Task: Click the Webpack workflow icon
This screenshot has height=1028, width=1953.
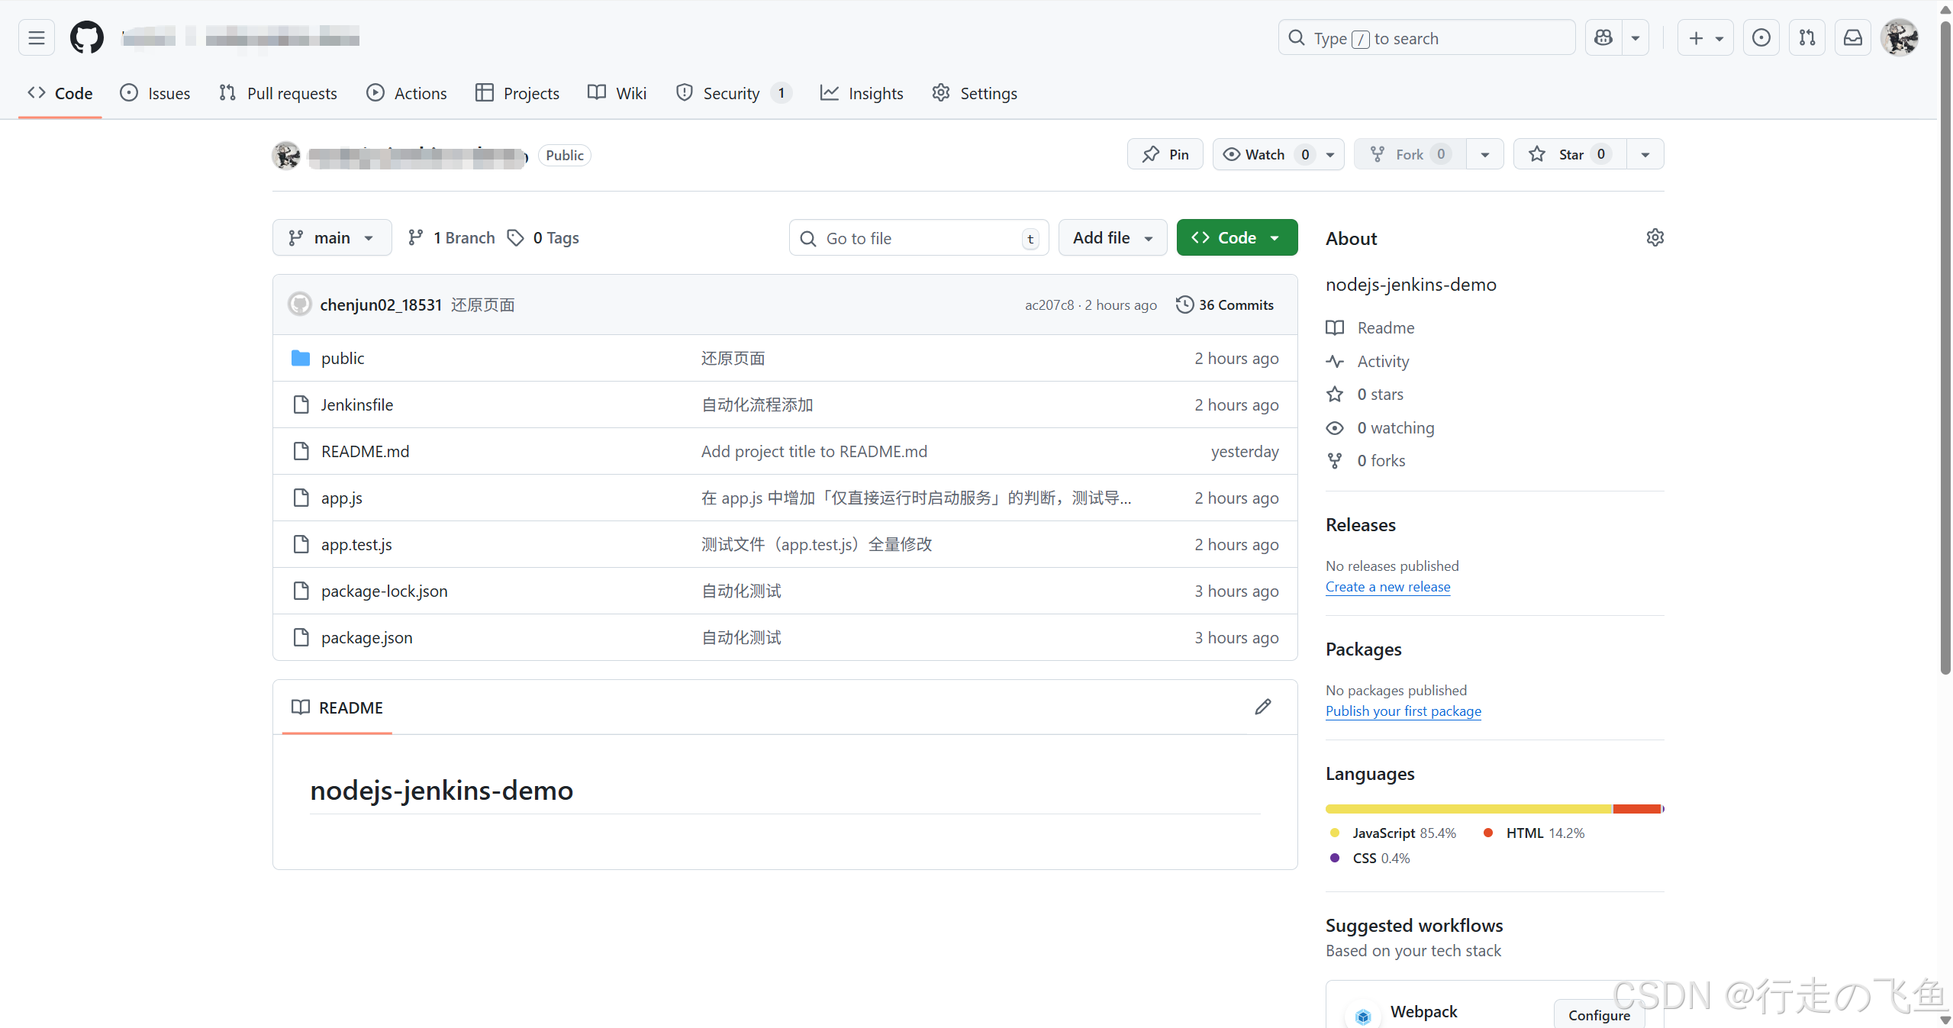Action: [x=1363, y=1016]
